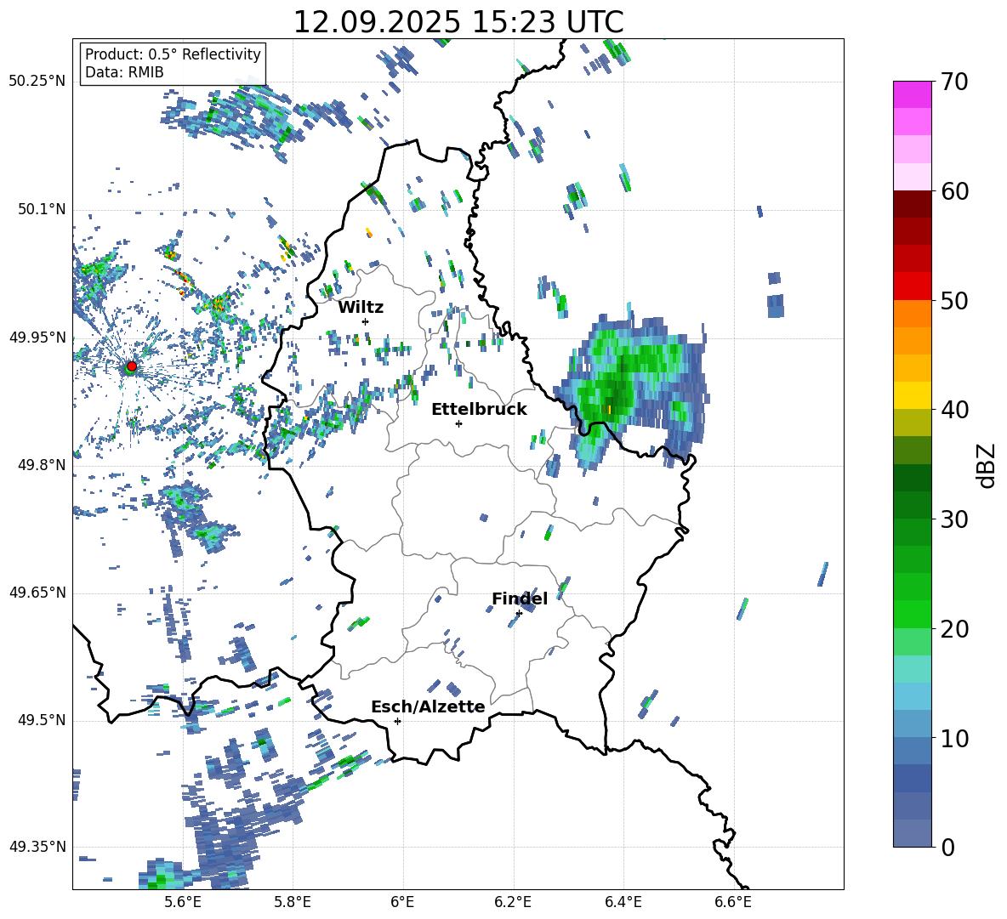Click the 10 value on colorbar
The image size is (1007, 919).
(953, 738)
